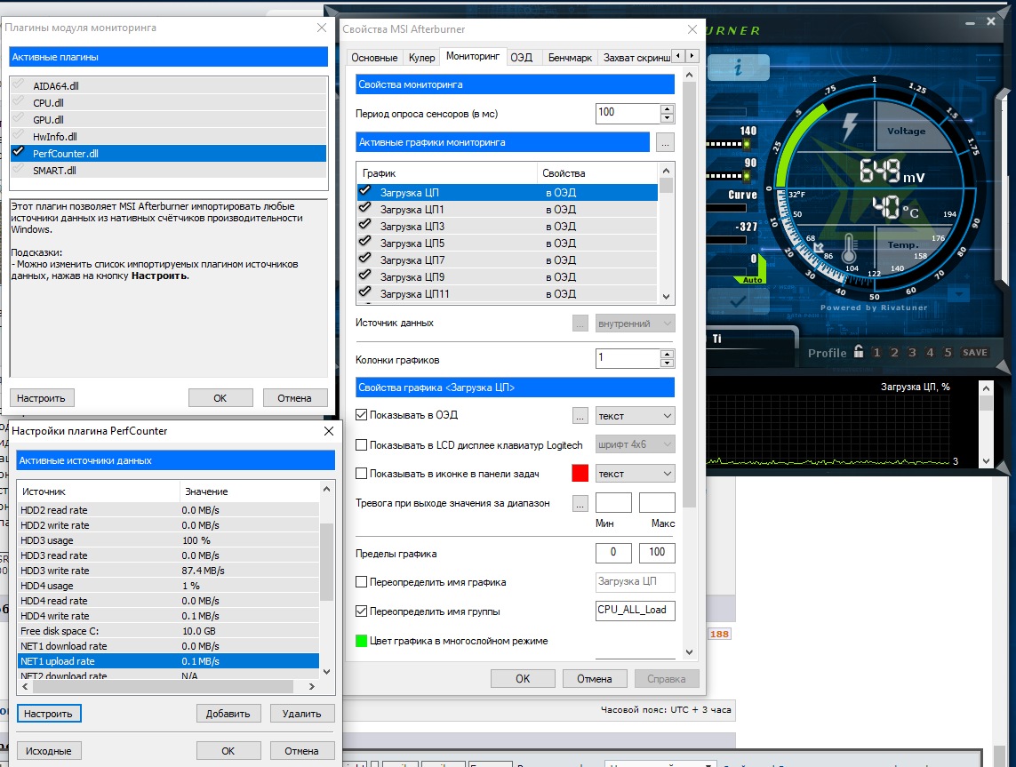
Task: Decrease sensor polling period with down arrow
Action: [668, 118]
